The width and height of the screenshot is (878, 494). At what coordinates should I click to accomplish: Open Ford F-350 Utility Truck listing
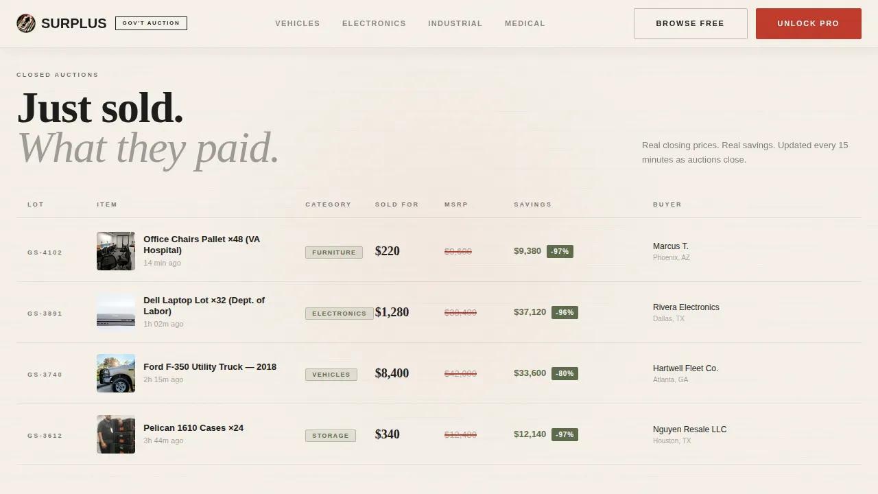(210, 367)
